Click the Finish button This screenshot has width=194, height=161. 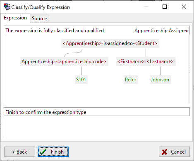tap(53, 152)
